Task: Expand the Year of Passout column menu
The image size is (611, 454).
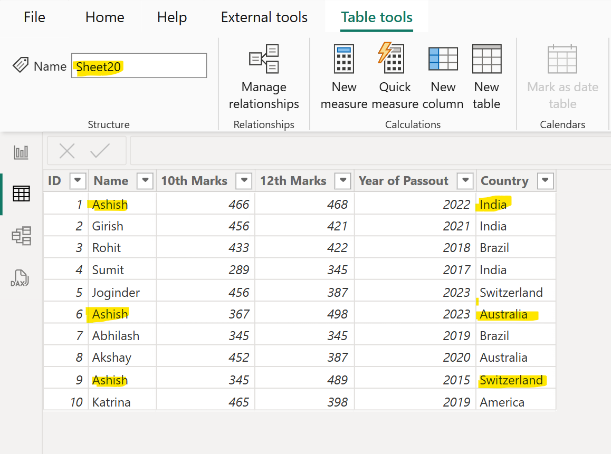Action: [x=465, y=181]
